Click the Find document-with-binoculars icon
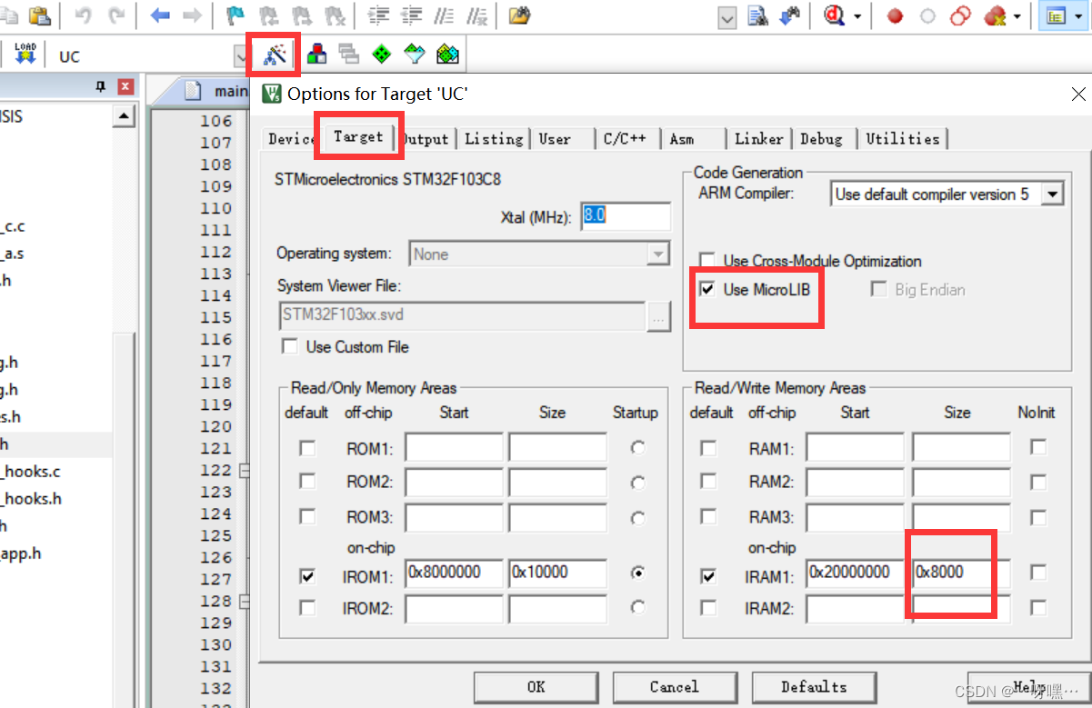Screen dimensions: 1092x708 [757, 15]
